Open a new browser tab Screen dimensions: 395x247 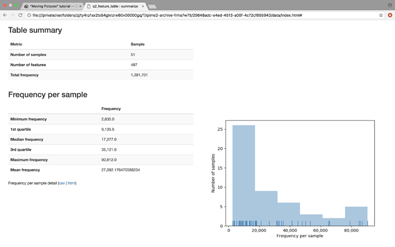click(x=152, y=6)
